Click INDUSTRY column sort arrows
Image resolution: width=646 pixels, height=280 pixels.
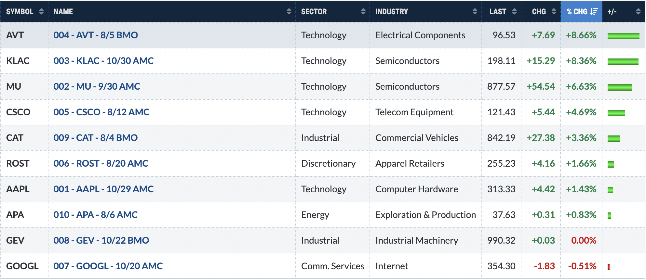click(x=475, y=12)
